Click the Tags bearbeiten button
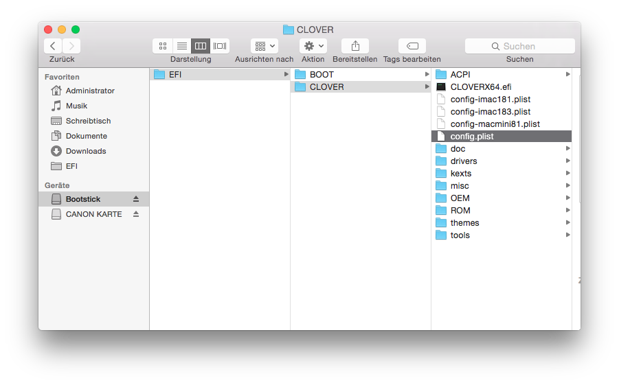This screenshot has width=619, height=385. (412, 46)
